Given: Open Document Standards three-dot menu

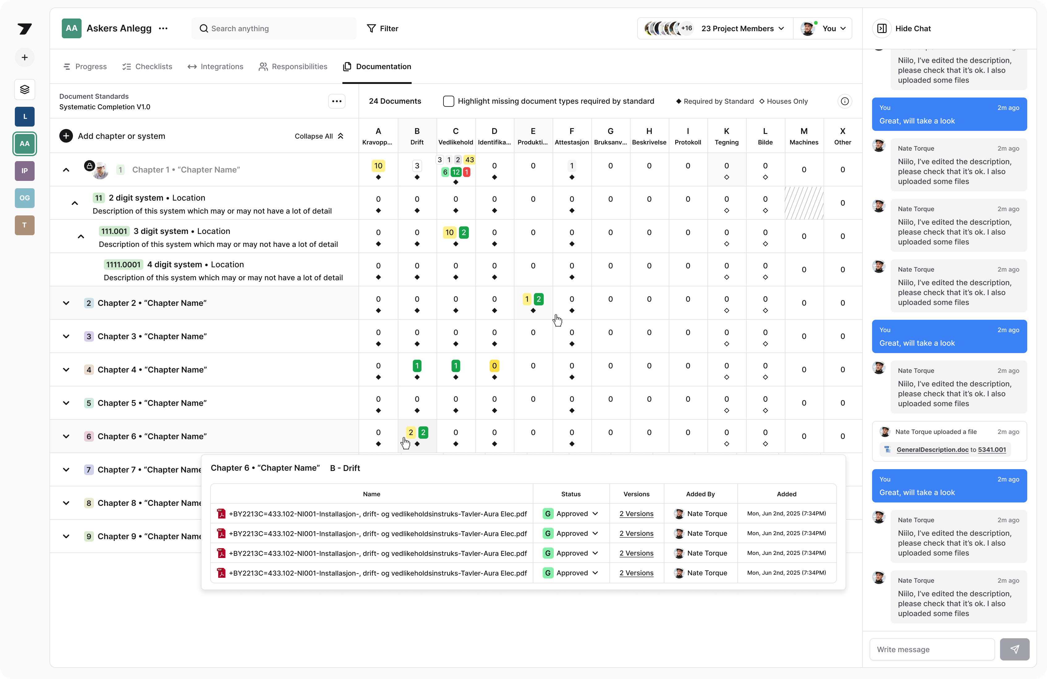Looking at the screenshot, I should point(337,101).
